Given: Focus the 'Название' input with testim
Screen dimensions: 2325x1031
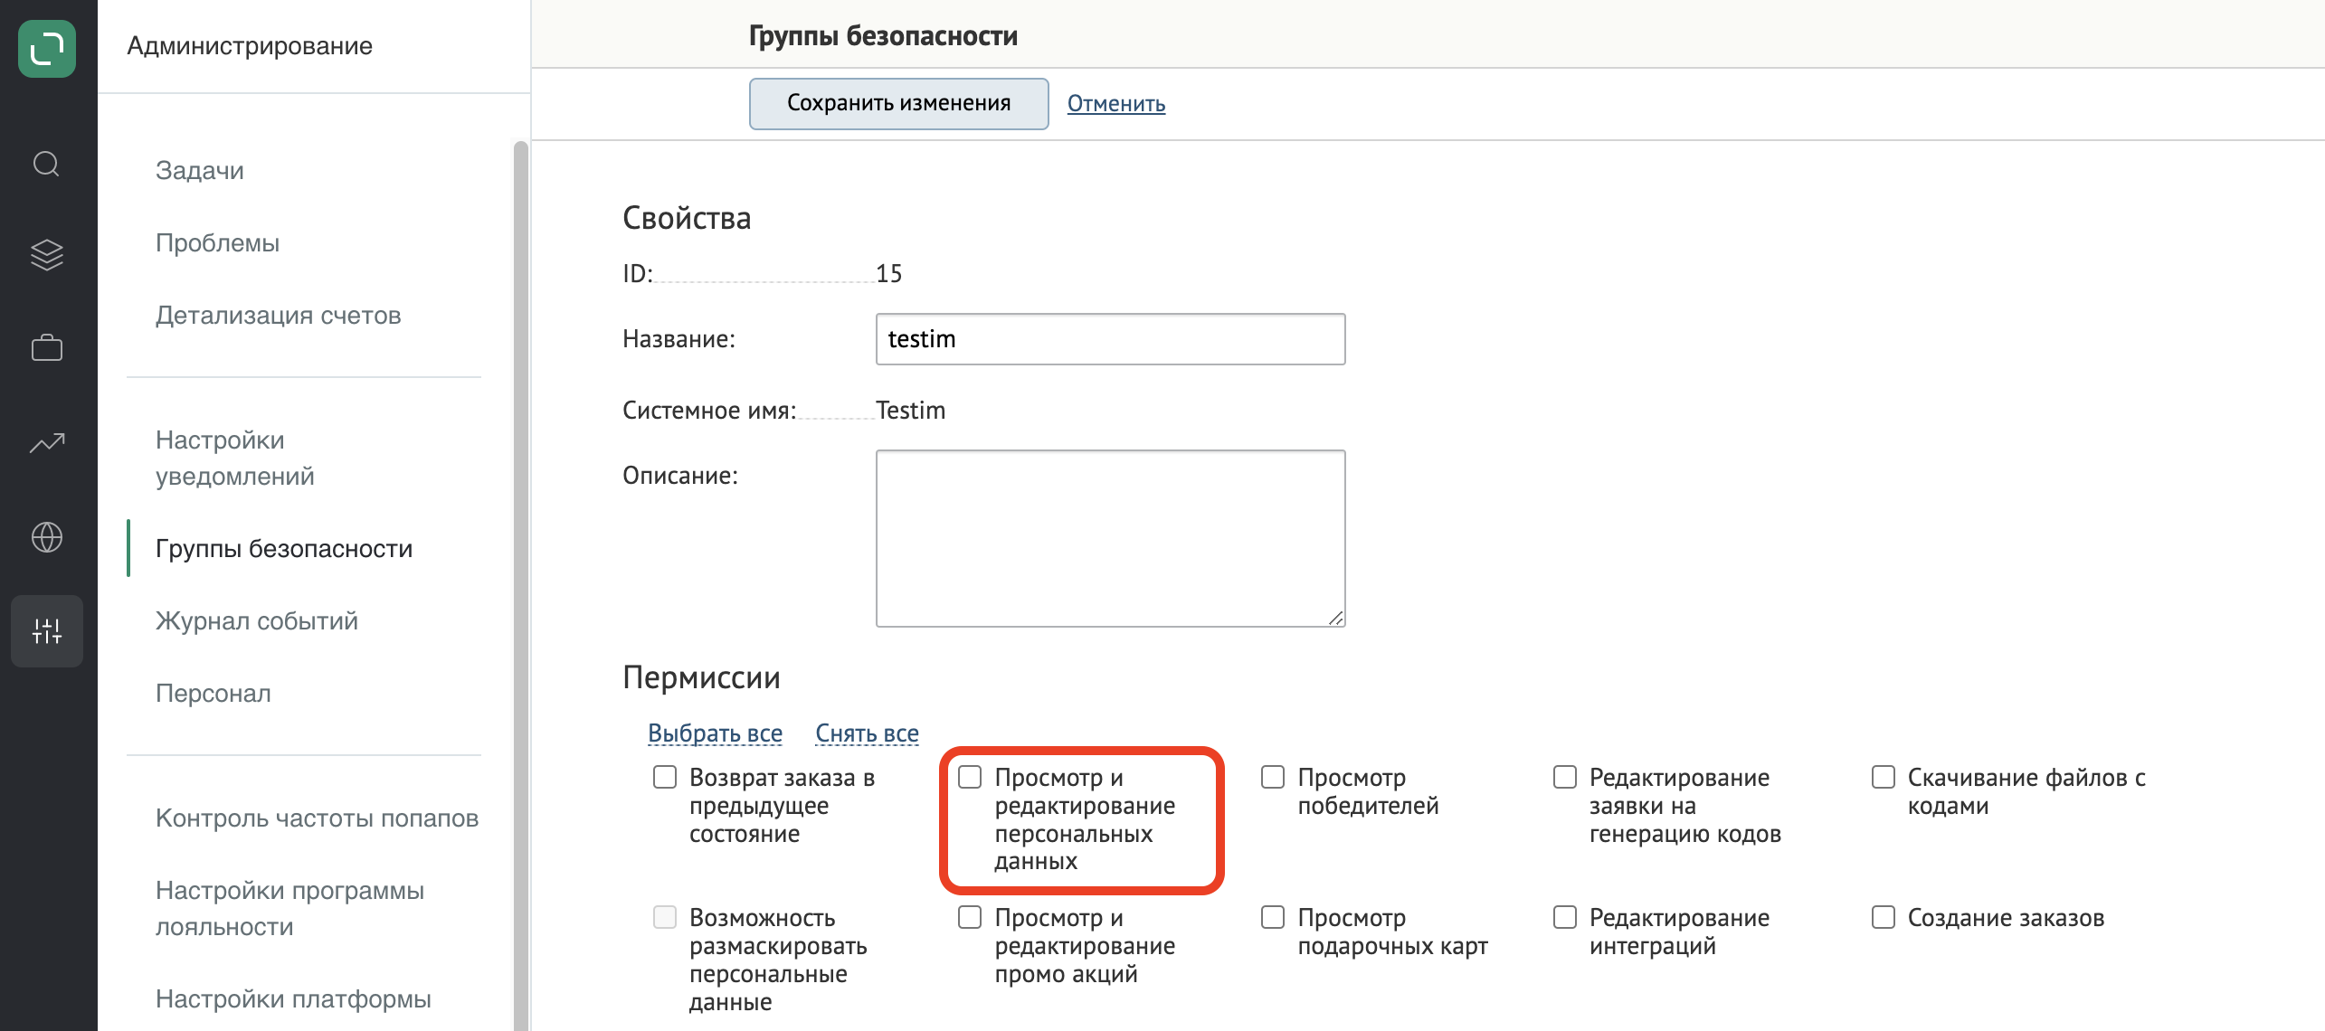Looking at the screenshot, I should [1110, 339].
